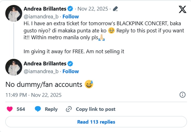
Task: Click Andrea Brillantes name in first tweet
Action: tap(45, 9)
